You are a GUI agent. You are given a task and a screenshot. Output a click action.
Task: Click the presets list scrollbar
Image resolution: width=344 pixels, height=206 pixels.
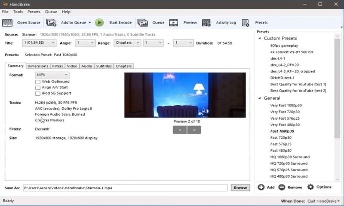coord(338,89)
